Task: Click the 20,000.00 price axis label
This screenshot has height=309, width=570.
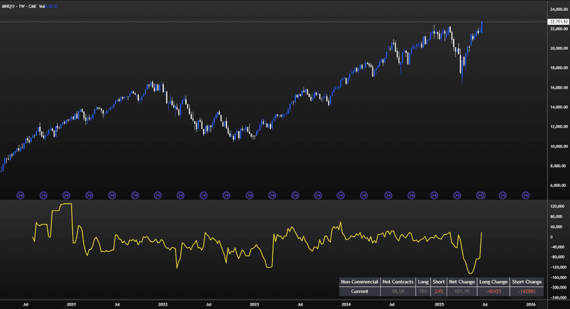Action: [x=559, y=48]
